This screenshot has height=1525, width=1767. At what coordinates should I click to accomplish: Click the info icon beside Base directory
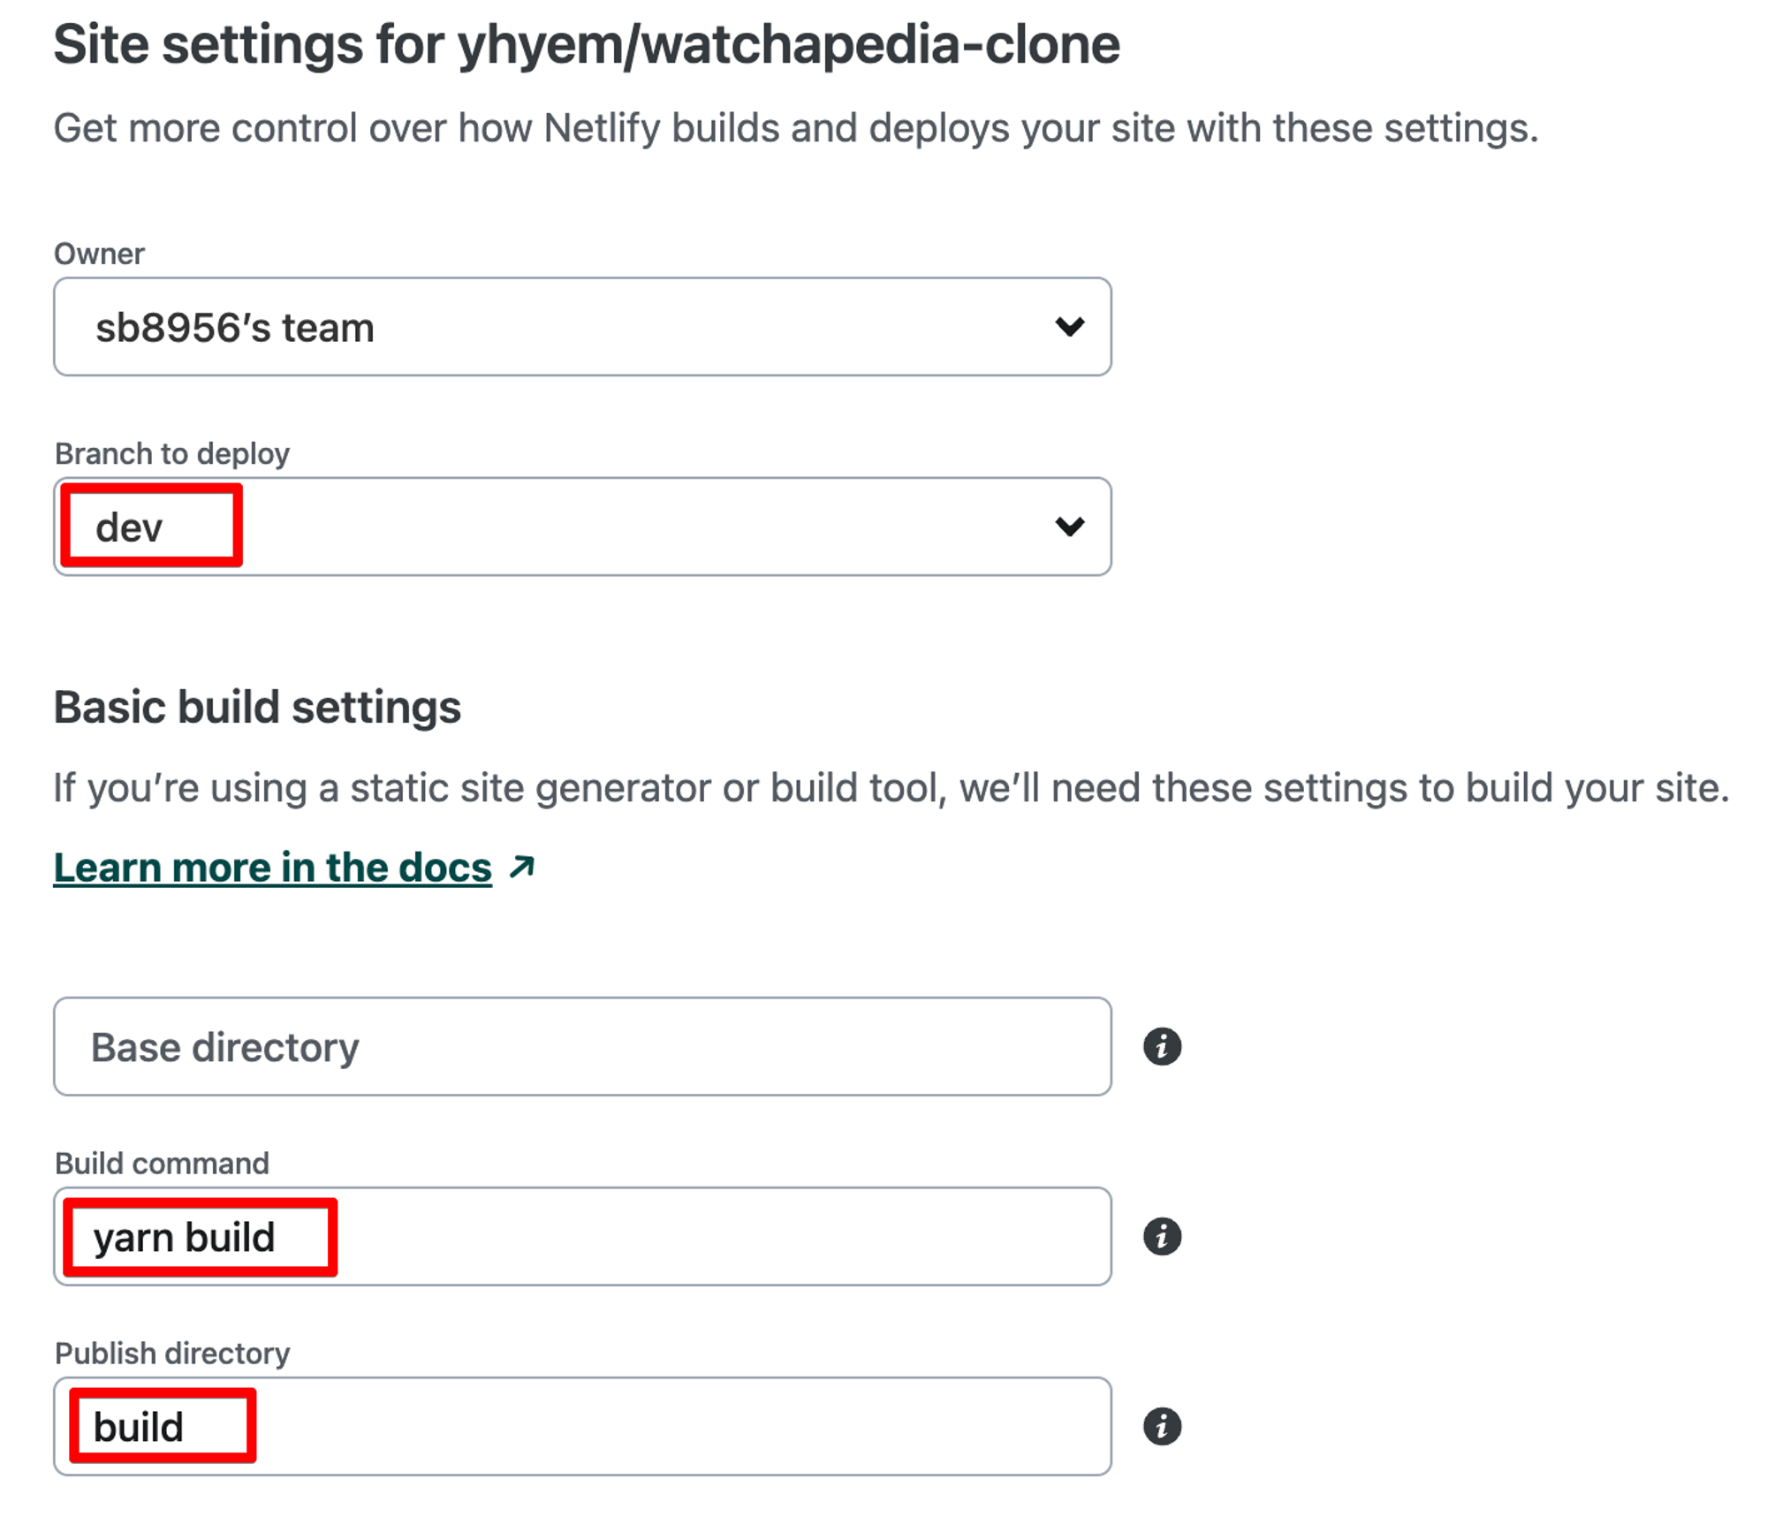click(1161, 1047)
